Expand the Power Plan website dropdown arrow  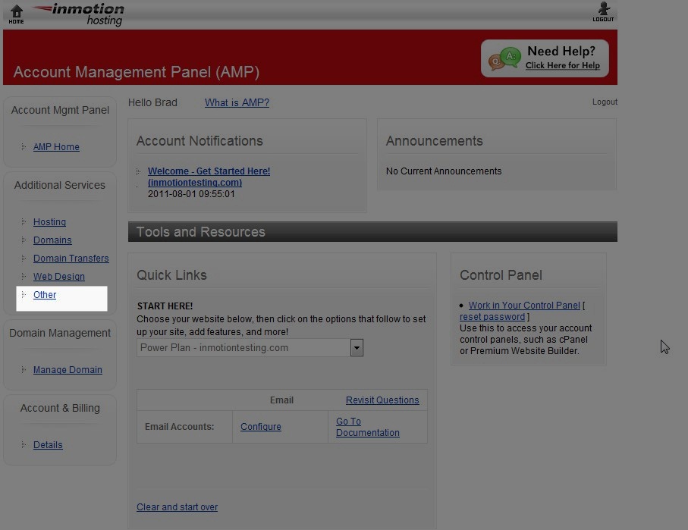(x=357, y=348)
